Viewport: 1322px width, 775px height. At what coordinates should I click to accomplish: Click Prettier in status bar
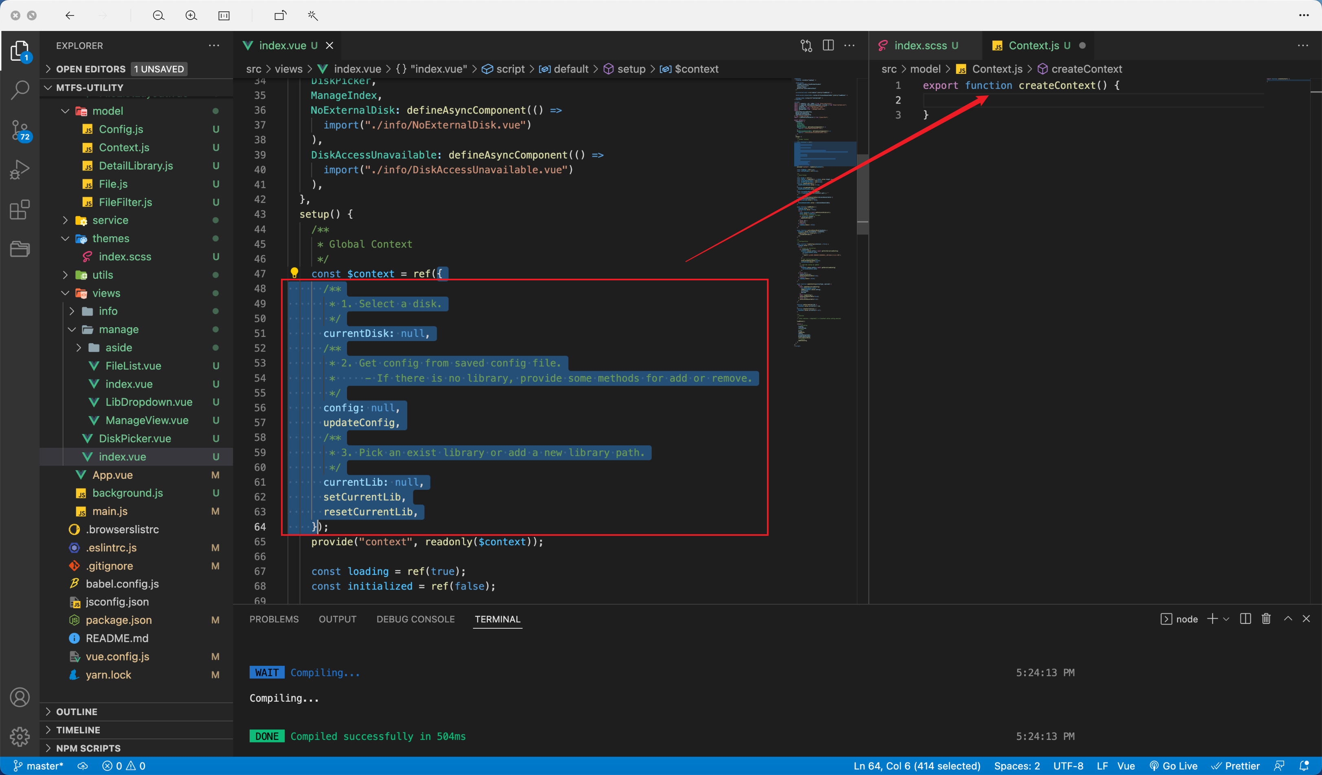pyautogui.click(x=1235, y=766)
